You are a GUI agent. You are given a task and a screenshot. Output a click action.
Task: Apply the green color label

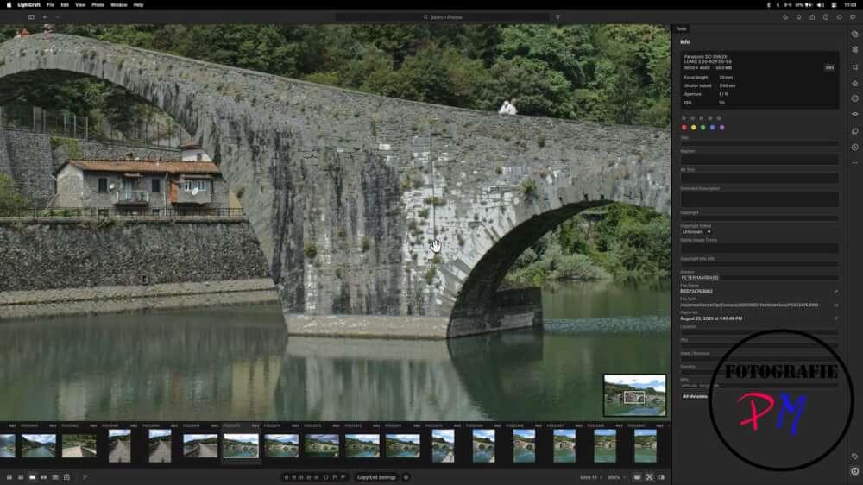pos(702,127)
